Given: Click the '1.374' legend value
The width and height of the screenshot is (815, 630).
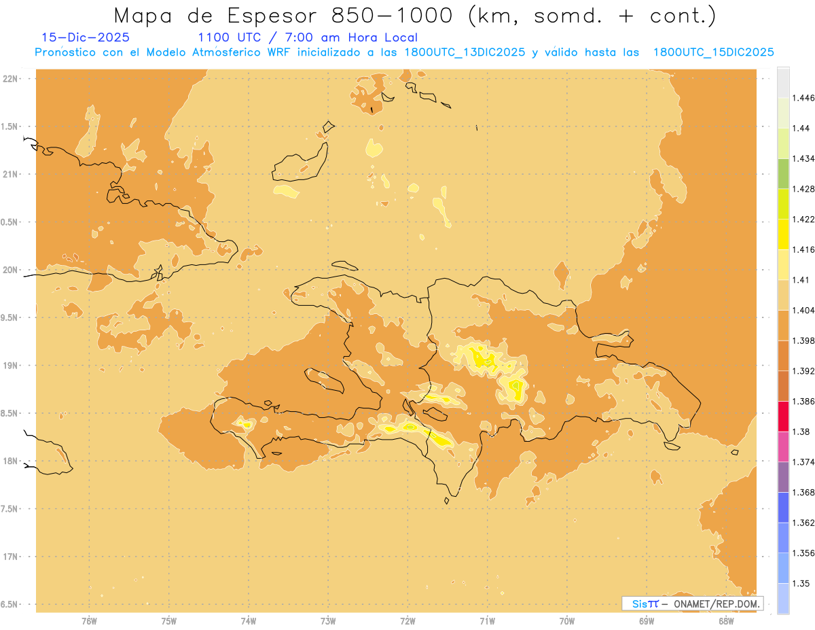Looking at the screenshot, I should point(803,462).
